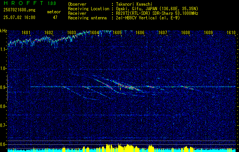The width and height of the screenshot is (239, 152).
Task: Click the timestamp 25.07.02 16:00
Action: coord(19,17)
